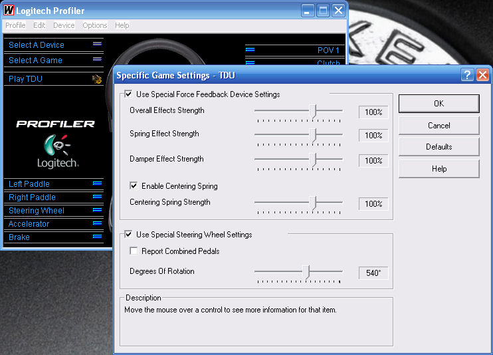Adjust the Degrees Of Rotation slider
The width and height of the screenshot is (493, 355).
click(306, 272)
